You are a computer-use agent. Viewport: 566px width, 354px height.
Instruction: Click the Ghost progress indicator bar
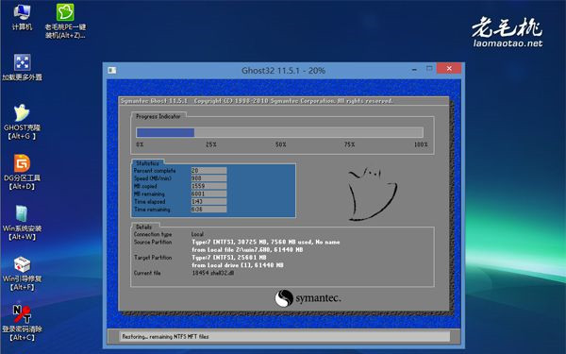279,132
